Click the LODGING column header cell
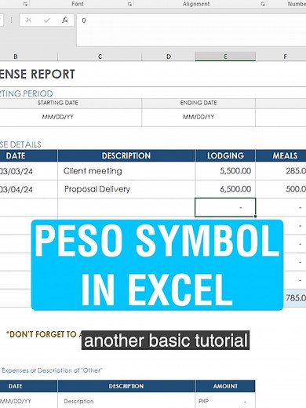 coord(225,155)
